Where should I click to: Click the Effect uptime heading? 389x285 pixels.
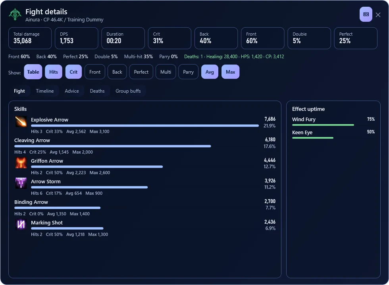[308, 109]
